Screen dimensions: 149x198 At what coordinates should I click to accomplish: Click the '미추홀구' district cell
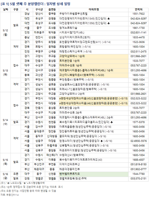pos(39,33)
